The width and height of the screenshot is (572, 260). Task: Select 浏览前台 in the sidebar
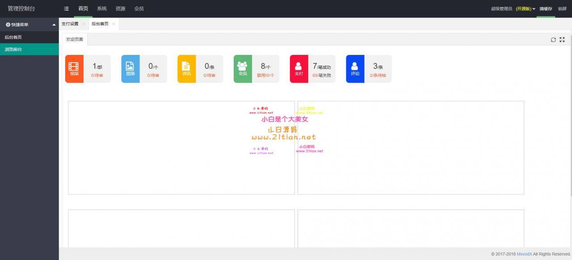point(13,50)
